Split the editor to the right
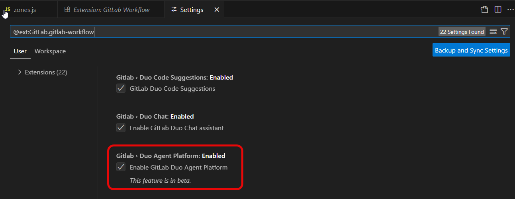515x199 pixels. (x=498, y=10)
